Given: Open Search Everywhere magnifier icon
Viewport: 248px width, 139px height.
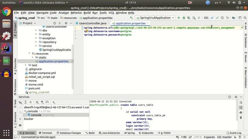Looking at the screenshot, I should [x=245, y=18].
